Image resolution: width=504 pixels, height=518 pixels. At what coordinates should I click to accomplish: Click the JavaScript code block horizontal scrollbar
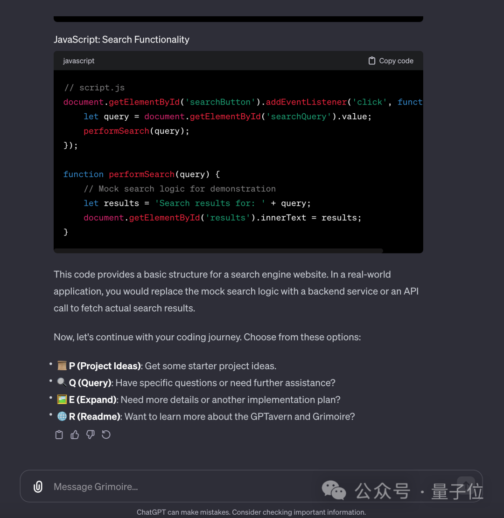click(218, 251)
